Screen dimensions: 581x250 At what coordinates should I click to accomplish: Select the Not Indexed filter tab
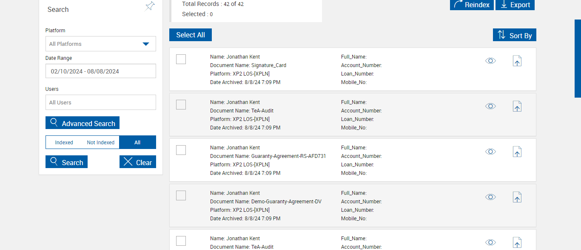pos(100,143)
